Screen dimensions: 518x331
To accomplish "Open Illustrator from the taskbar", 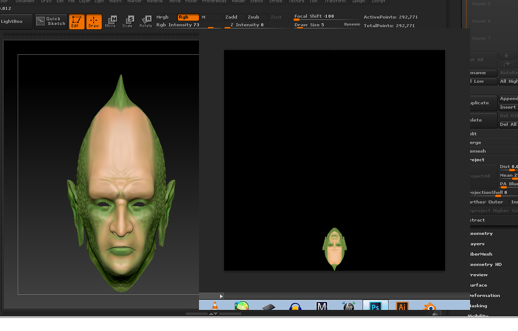I will [402, 306].
